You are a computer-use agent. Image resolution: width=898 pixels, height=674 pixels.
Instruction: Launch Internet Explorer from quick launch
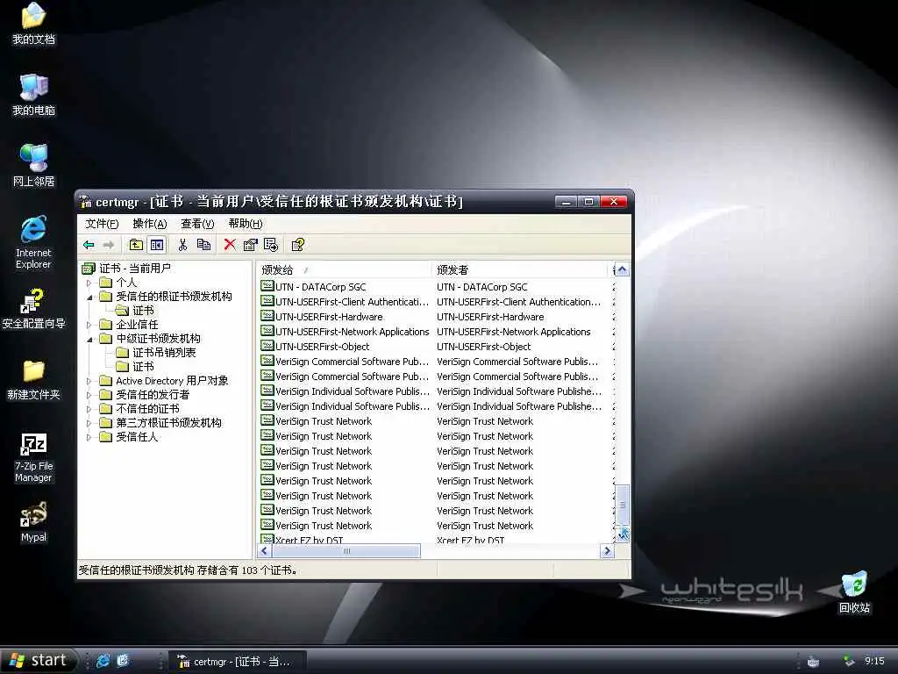click(x=103, y=661)
